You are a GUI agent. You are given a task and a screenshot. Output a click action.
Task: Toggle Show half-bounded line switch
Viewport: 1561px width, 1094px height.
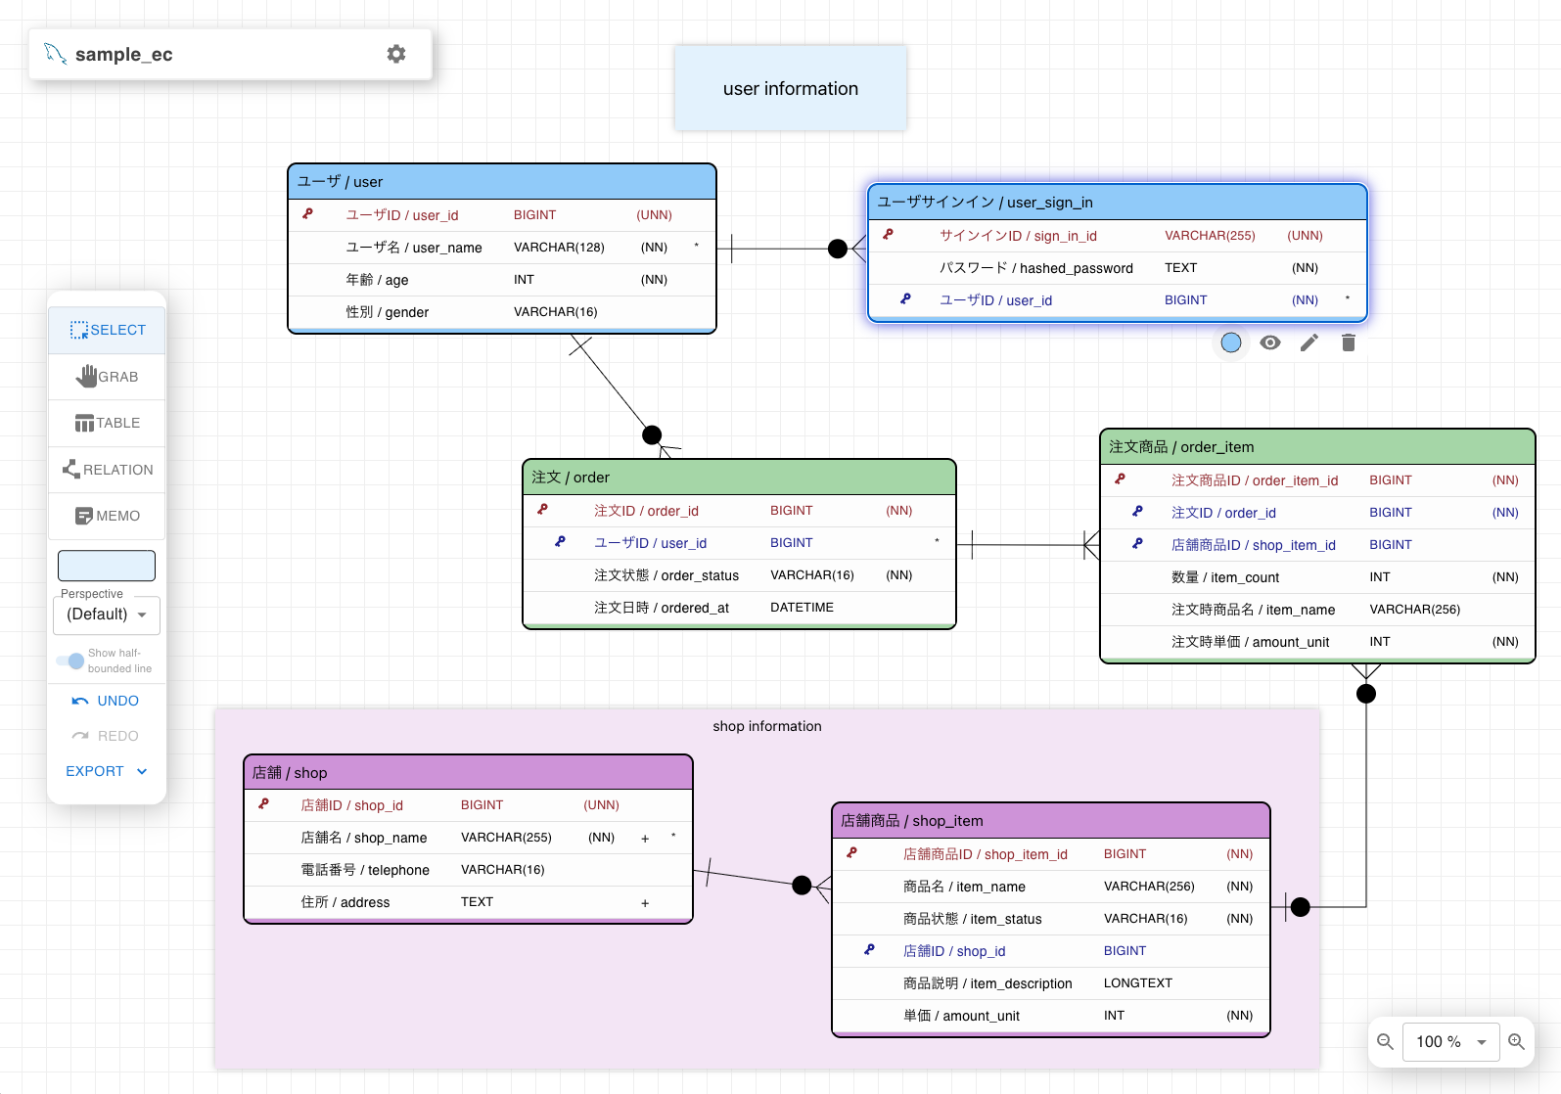click(x=69, y=661)
